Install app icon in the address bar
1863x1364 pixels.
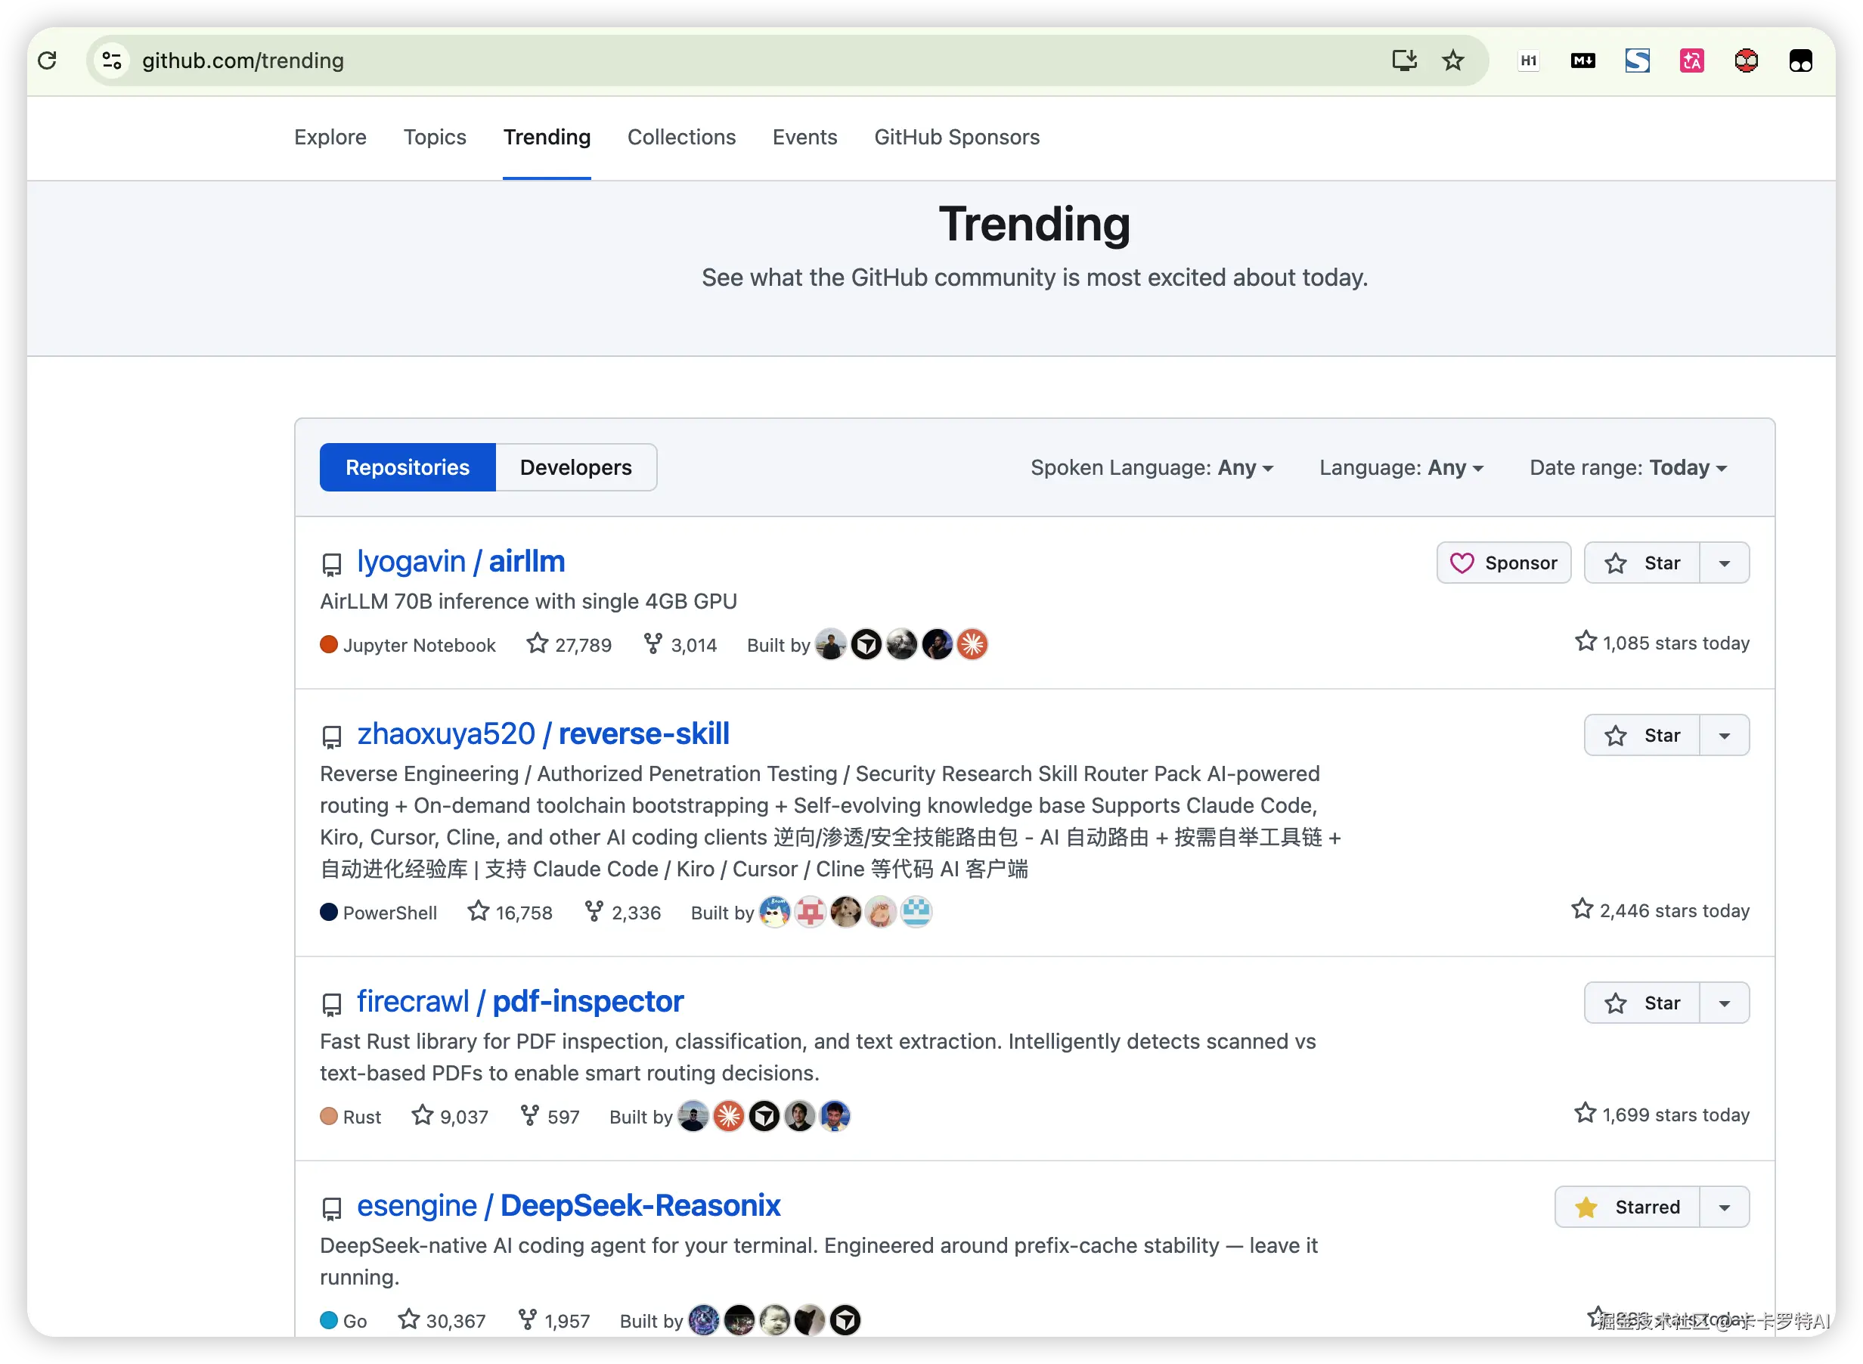click(1403, 60)
